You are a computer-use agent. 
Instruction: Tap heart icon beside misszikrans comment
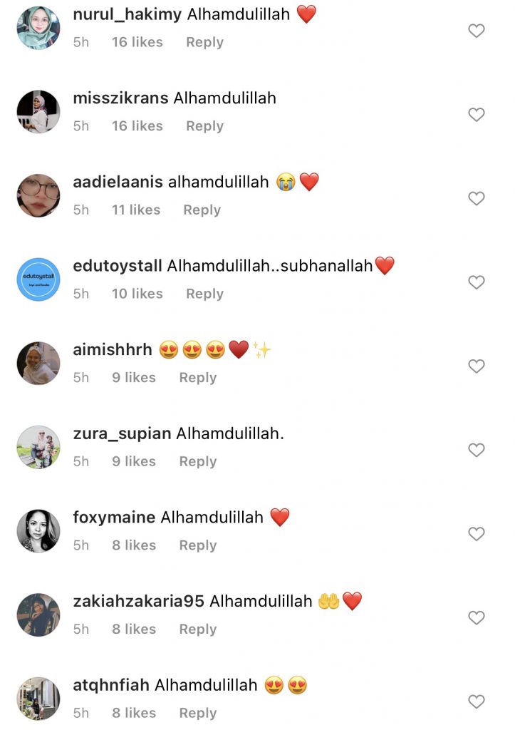(477, 115)
